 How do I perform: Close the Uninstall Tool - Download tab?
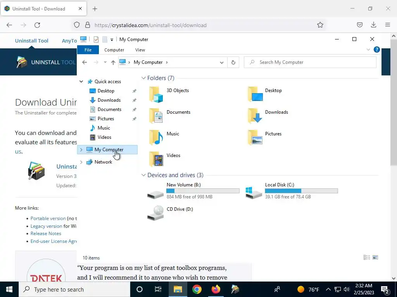[80, 9]
